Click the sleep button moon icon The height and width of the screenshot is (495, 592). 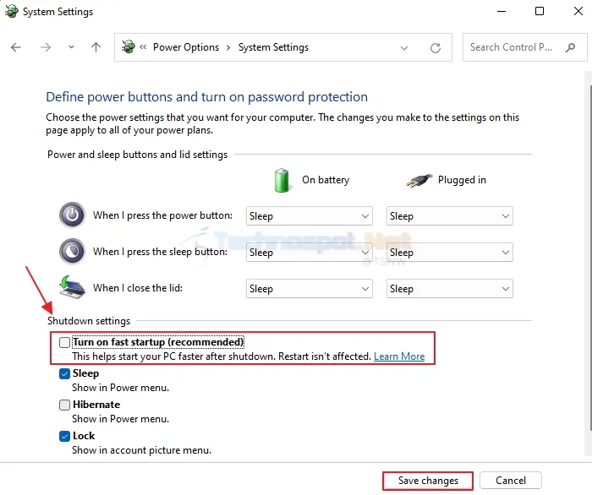72,252
